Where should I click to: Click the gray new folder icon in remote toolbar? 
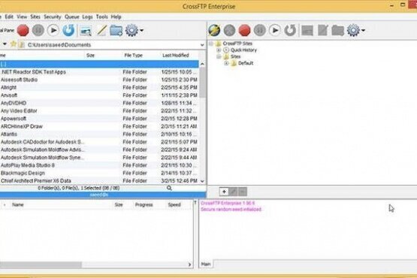coord(338,30)
